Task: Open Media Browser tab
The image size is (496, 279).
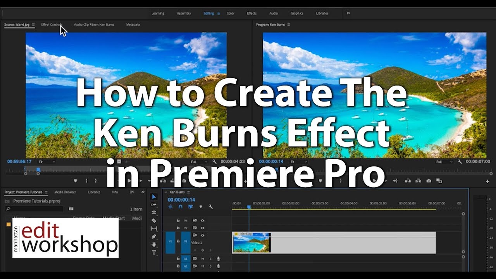Action: (x=65, y=192)
